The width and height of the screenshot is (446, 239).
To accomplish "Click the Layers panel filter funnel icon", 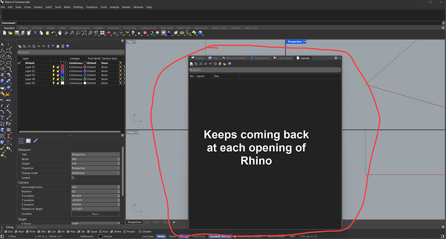I will pyautogui.click(x=53, y=46).
